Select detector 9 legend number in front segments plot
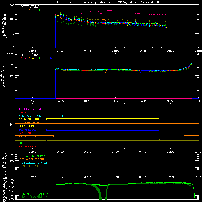The image size is (202, 202). tap(51, 10)
